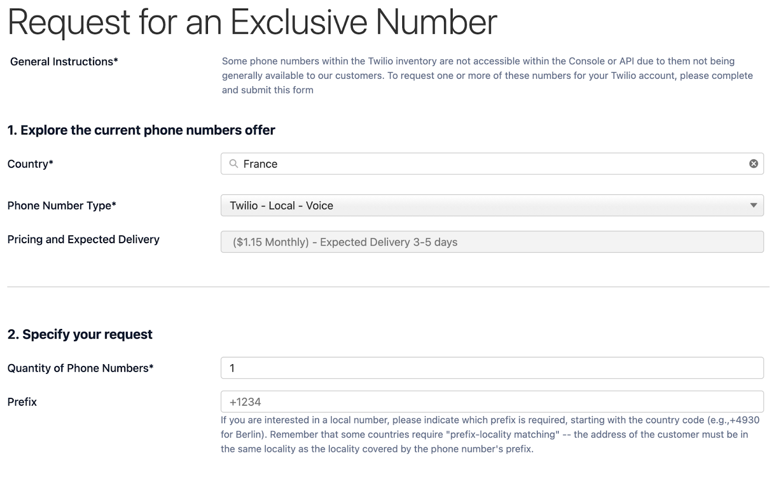The image size is (783, 483).
Task: Click the Phone Number Type label
Action: (62, 206)
